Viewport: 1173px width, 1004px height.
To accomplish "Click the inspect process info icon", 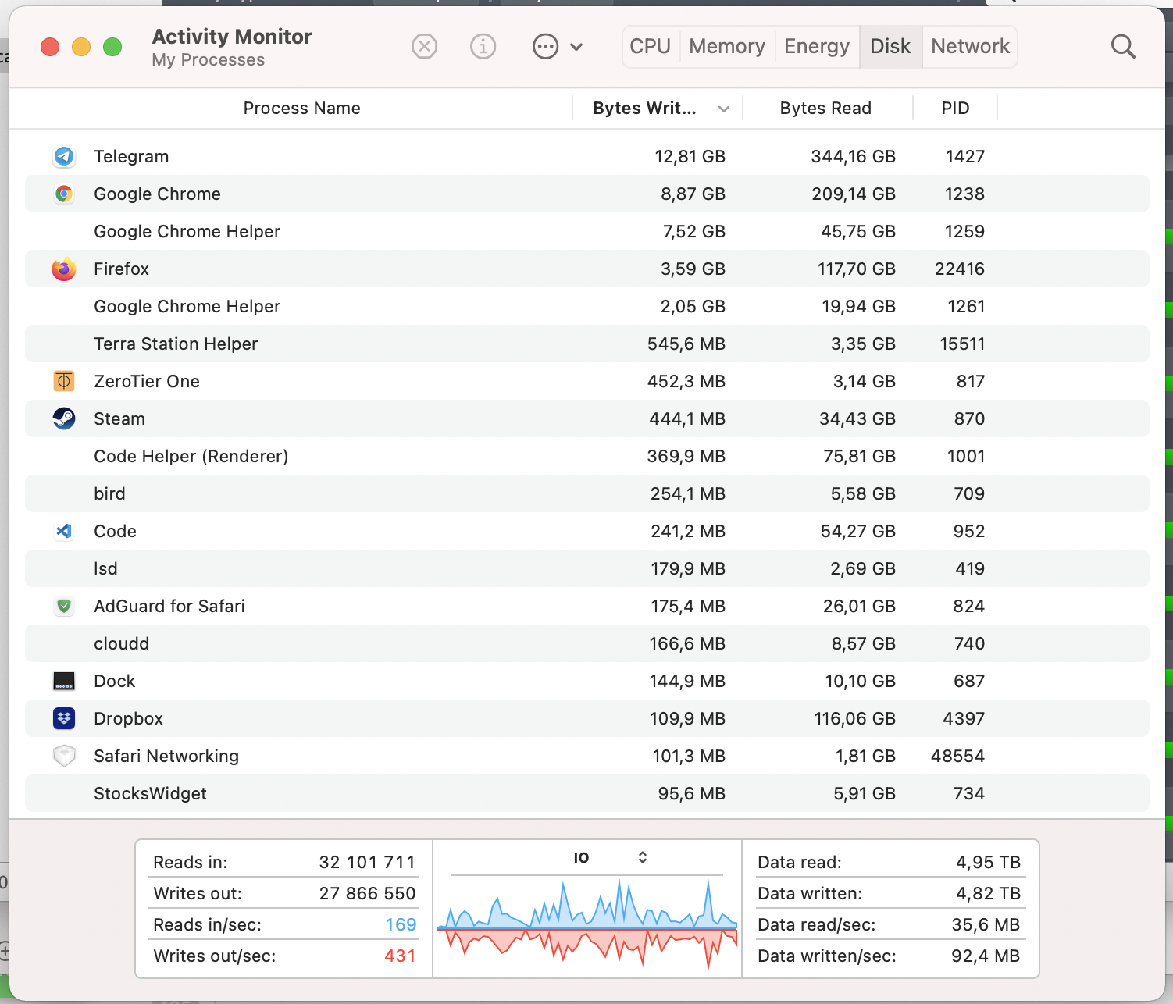I will point(483,47).
